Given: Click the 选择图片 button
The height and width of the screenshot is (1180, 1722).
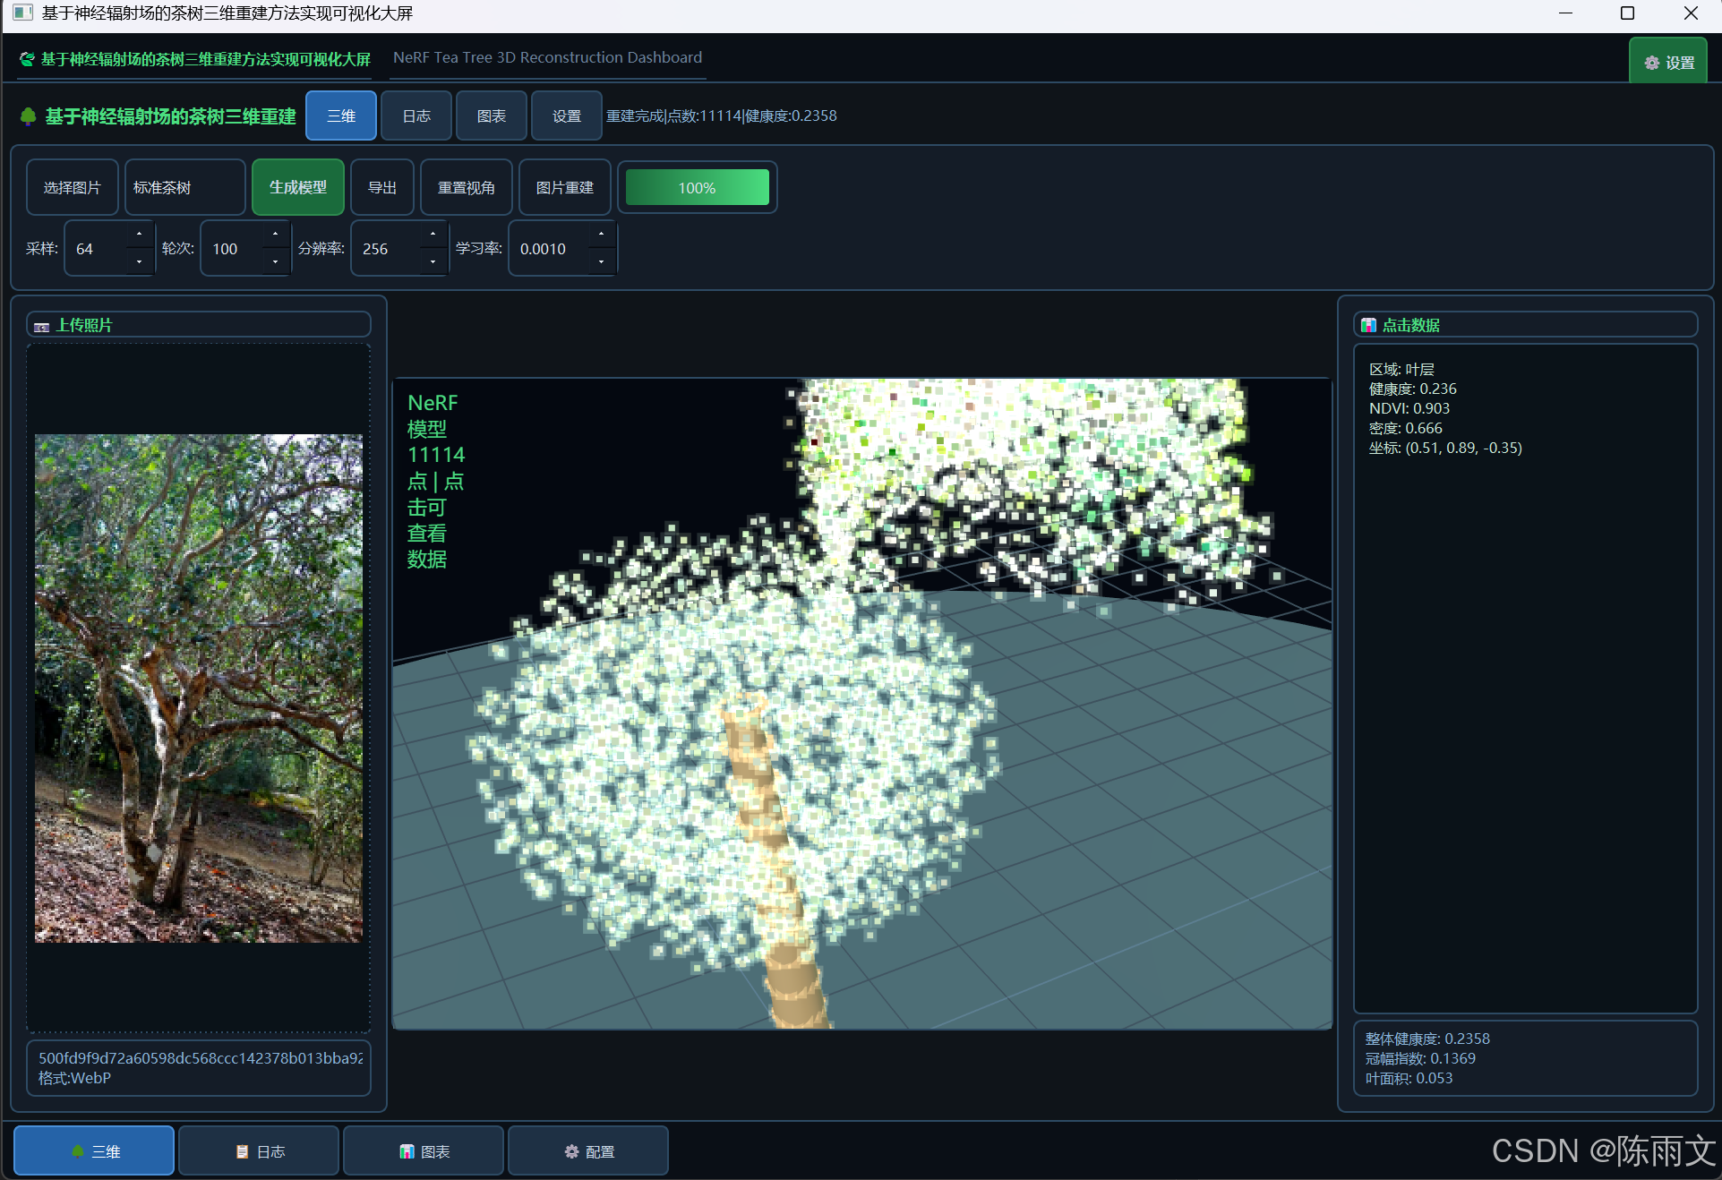Looking at the screenshot, I should tap(73, 187).
